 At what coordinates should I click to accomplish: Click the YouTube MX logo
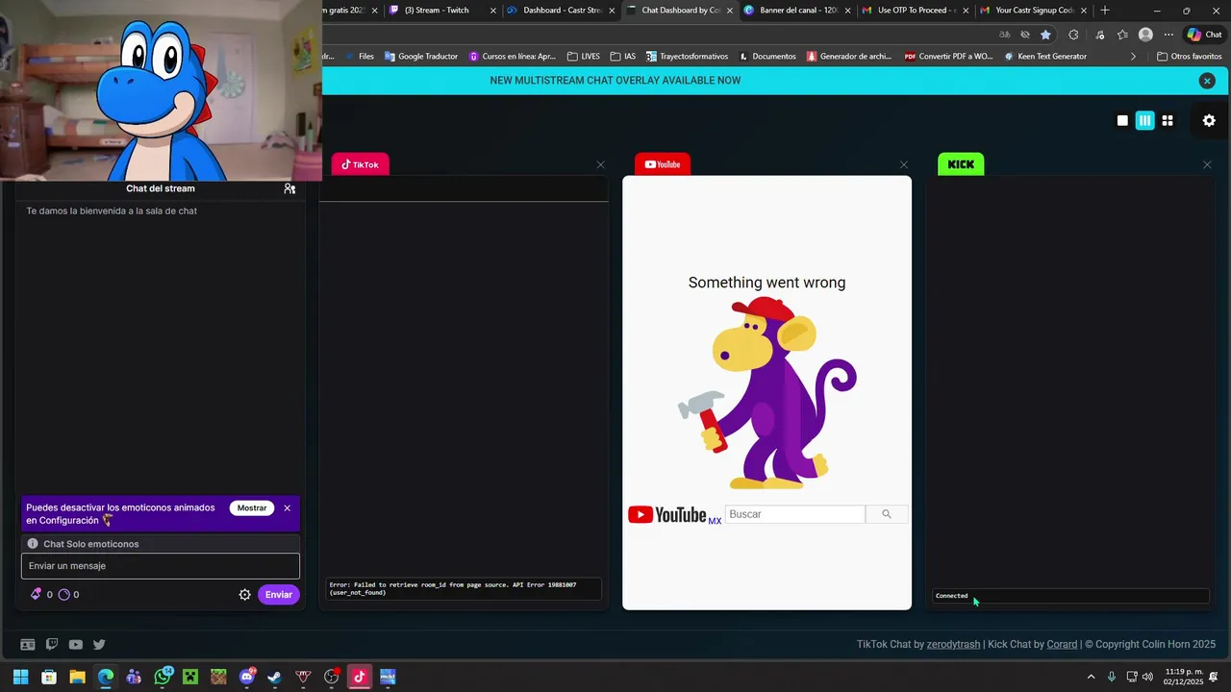674,515
